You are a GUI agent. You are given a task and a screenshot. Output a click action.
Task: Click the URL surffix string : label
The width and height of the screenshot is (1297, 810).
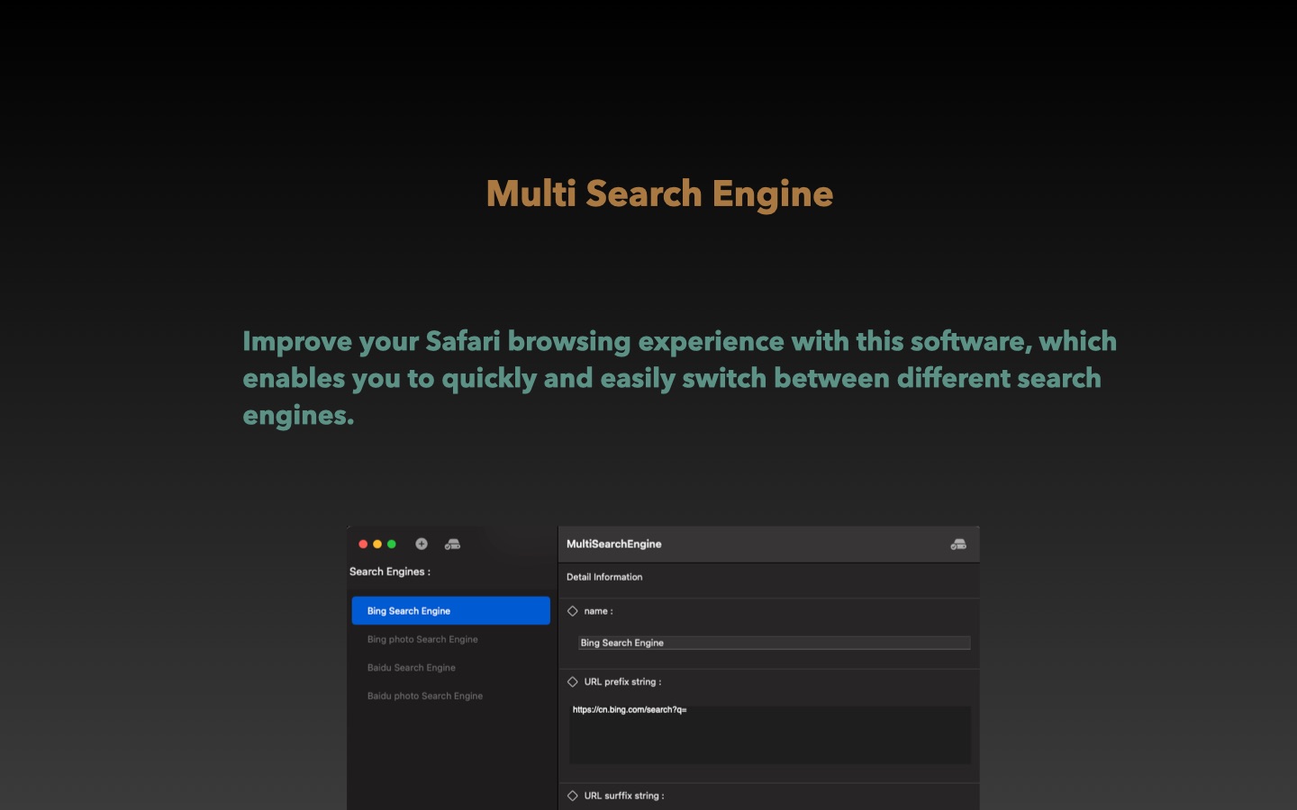pos(624,796)
